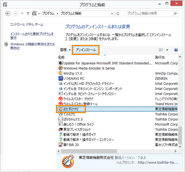185x172 pixels.
Task: Open コントロール パネル ホーム link
Action: pyautogui.click(x=27, y=24)
